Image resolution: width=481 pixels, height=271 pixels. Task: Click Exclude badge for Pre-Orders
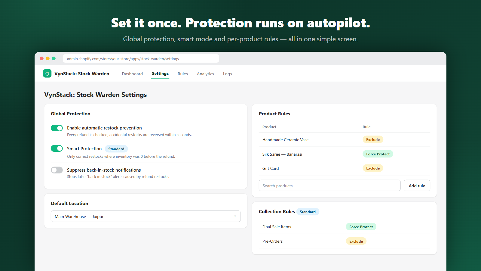356,241
